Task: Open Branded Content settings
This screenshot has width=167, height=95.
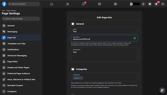Action: (x=21, y=85)
